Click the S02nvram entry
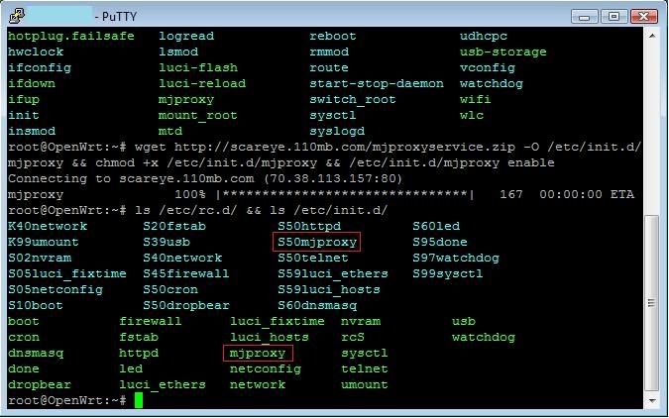Screen dimensions: 669x418 tap(40, 258)
